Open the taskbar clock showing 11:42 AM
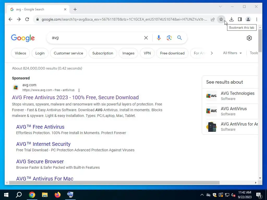 click(x=245, y=195)
